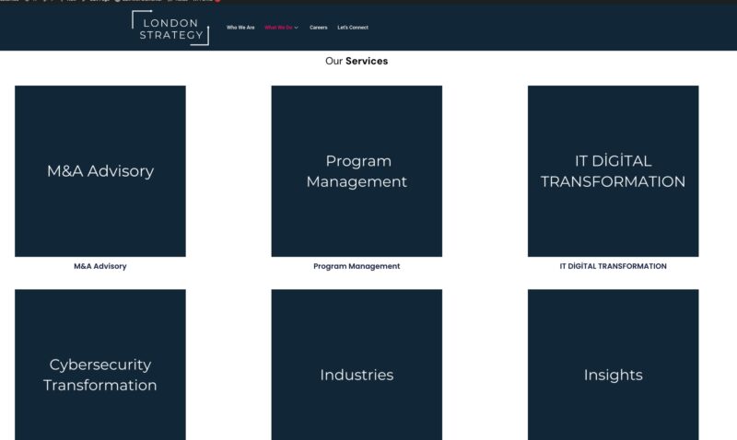Click the IT DİGİTAL TRANSFORMATION caption text

613,266
